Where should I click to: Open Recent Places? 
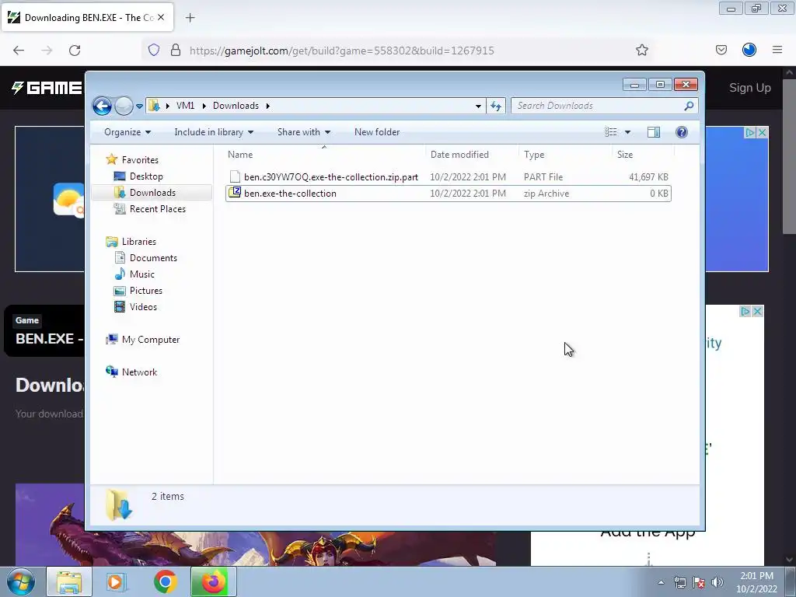click(x=157, y=208)
